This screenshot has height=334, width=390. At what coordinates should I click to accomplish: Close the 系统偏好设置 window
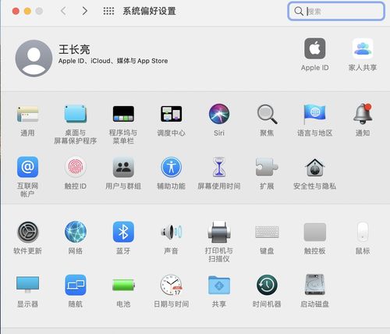[x=16, y=11]
